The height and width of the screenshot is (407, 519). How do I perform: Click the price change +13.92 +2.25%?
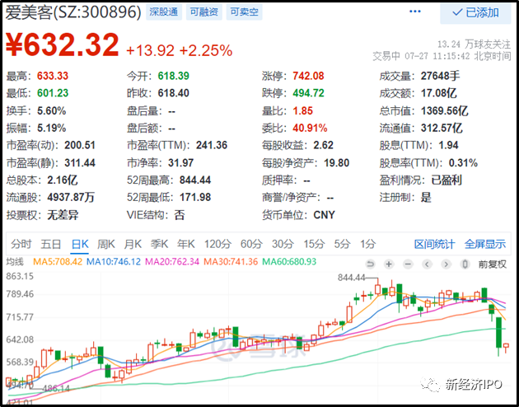pos(179,50)
